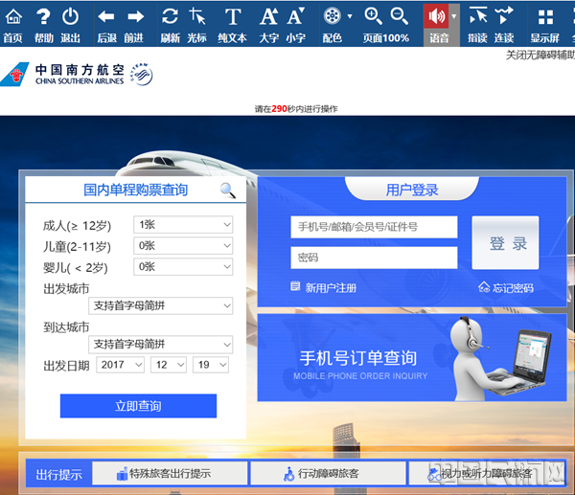575x495 pixels.
Task: Go to the 首页 home icon
Action: [x=13, y=17]
